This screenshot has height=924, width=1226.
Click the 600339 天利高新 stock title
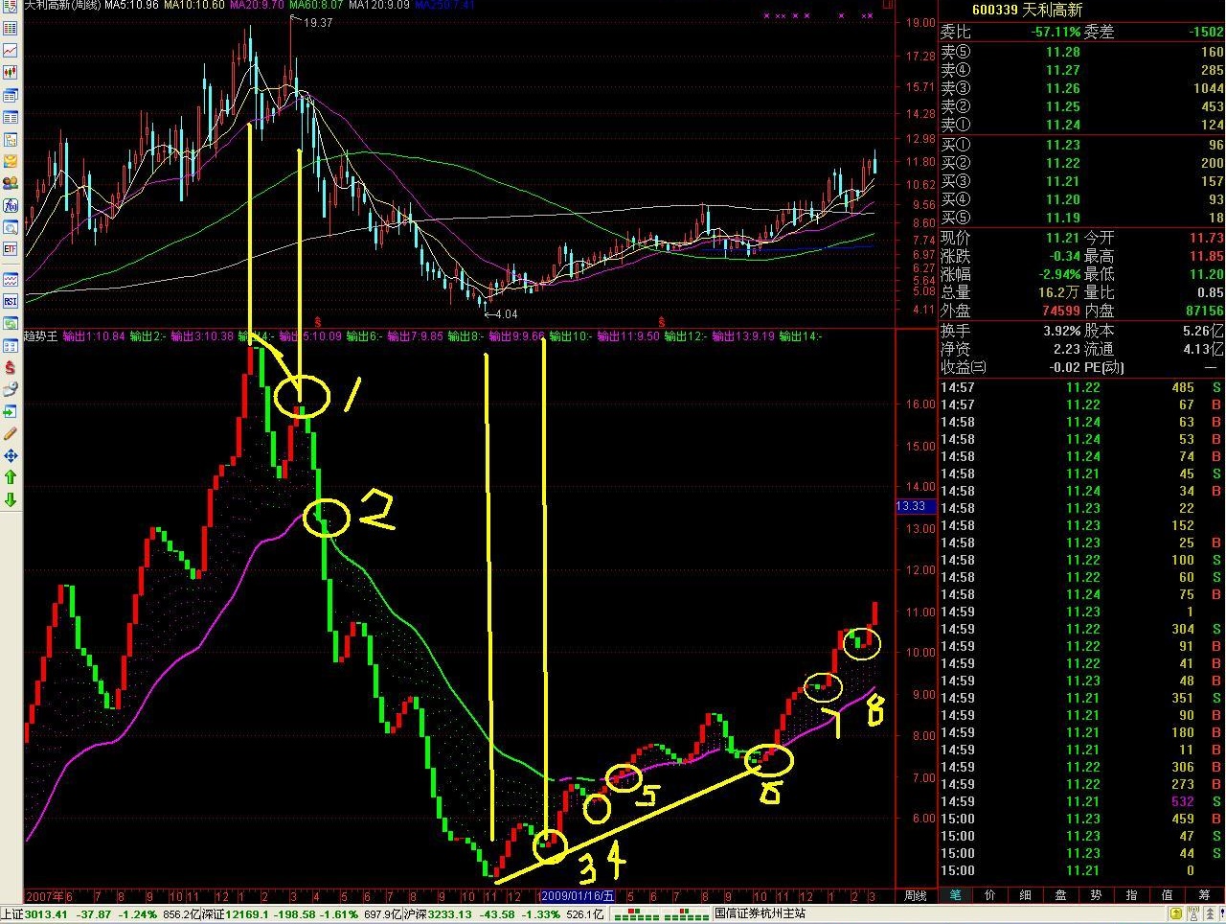click(1026, 10)
